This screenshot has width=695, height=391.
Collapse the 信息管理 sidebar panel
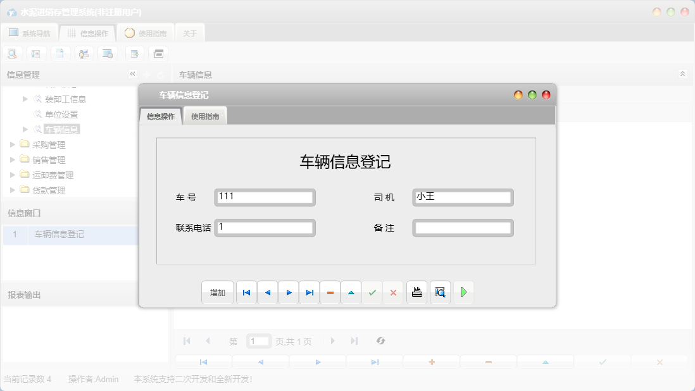coord(132,74)
